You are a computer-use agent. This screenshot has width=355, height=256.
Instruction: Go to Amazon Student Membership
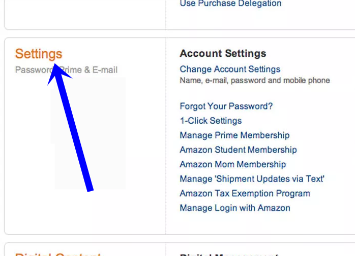click(238, 150)
